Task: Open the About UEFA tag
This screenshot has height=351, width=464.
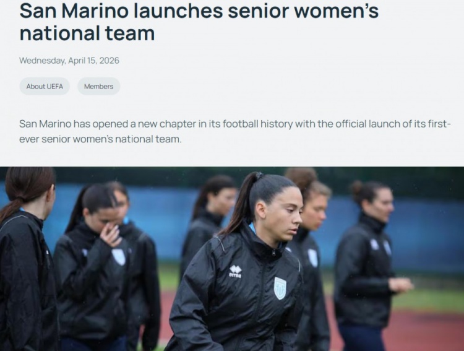Action: 45,87
